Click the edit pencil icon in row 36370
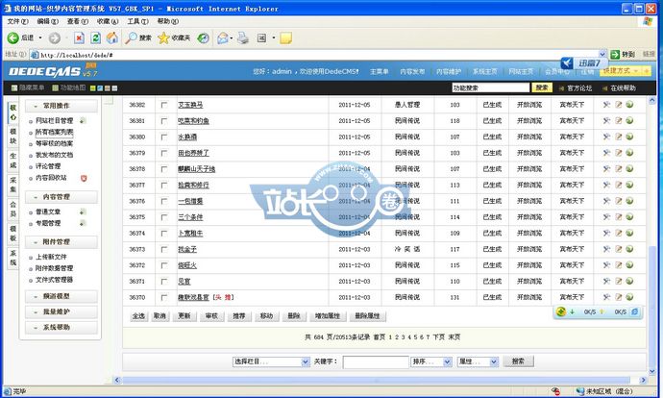The height and width of the screenshot is (398, 663). pos(618,297)
